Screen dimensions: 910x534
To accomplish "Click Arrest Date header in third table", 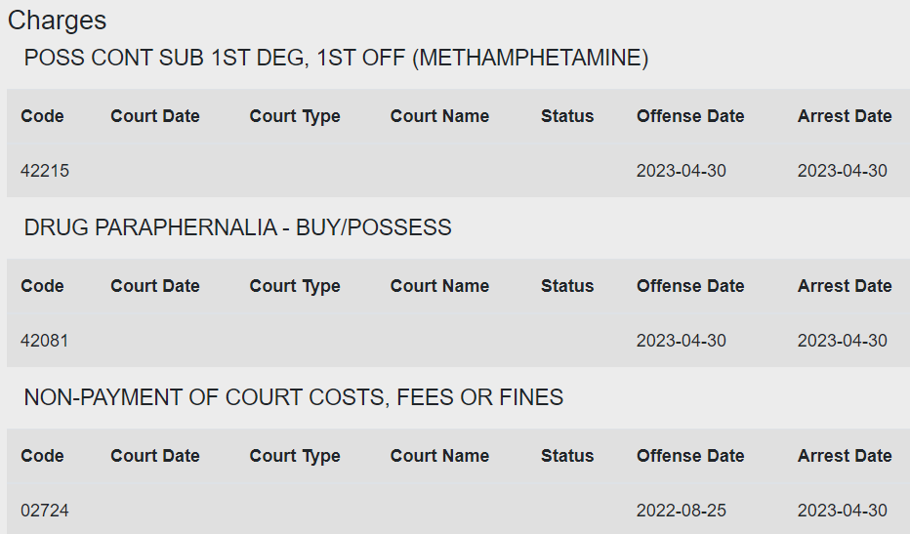I will (845, 456).
